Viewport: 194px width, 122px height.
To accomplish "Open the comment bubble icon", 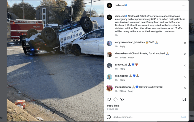I will (116, 99).
